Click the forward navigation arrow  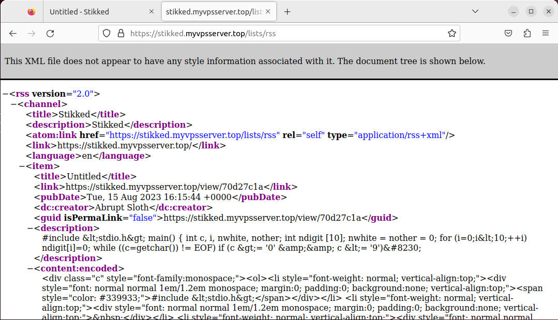pyautogui.click(x=31, y=33)
